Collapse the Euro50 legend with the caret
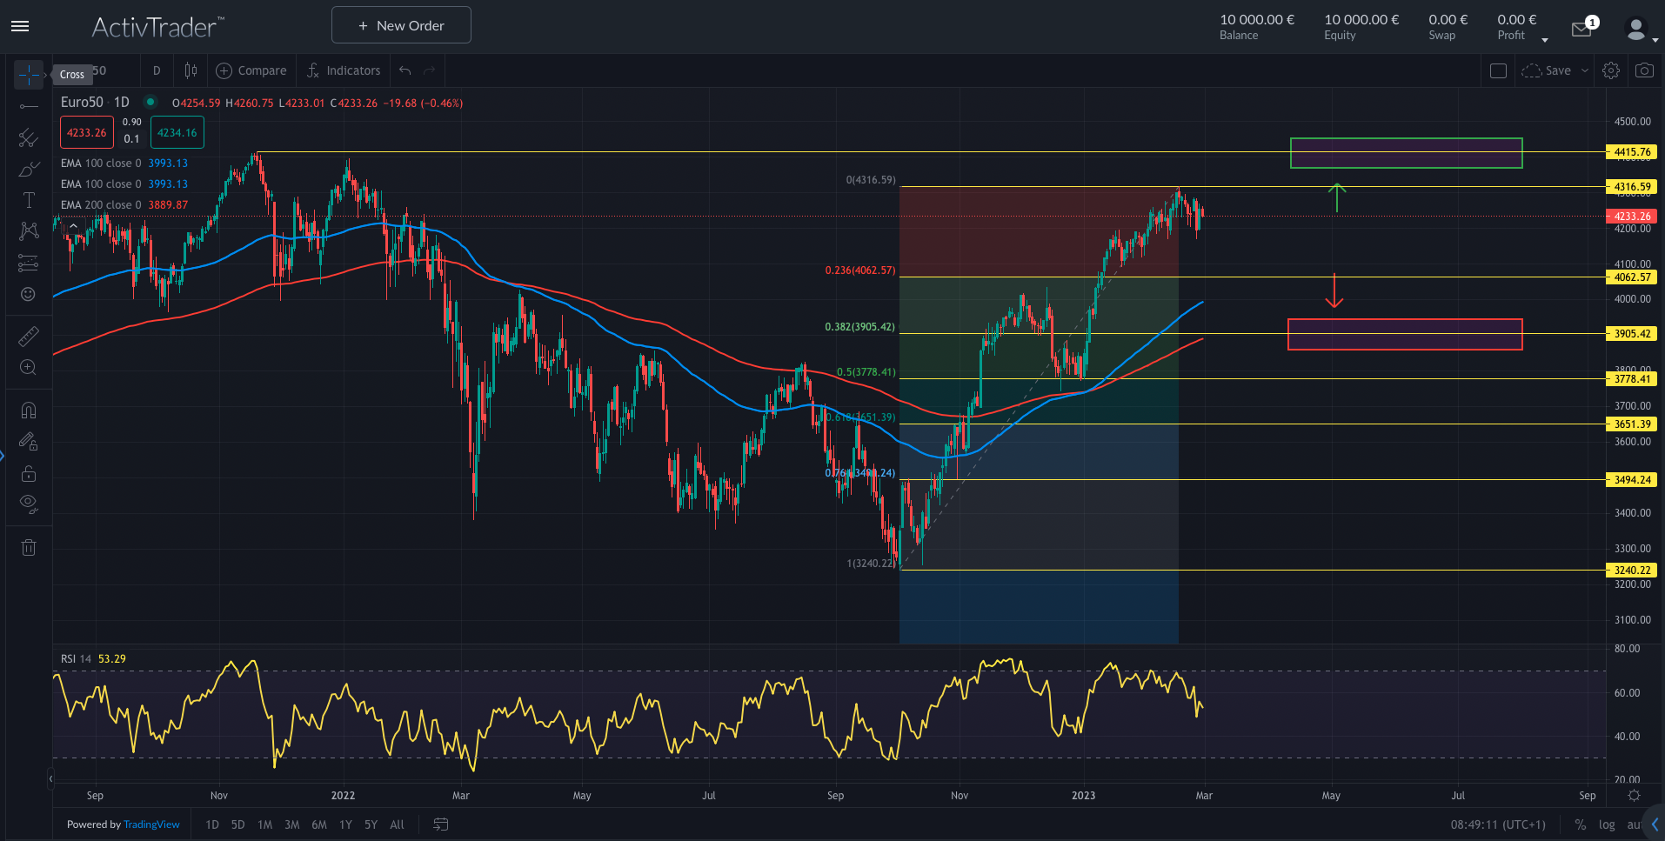This screenshot has width=1665, height=841. point(73,224)
